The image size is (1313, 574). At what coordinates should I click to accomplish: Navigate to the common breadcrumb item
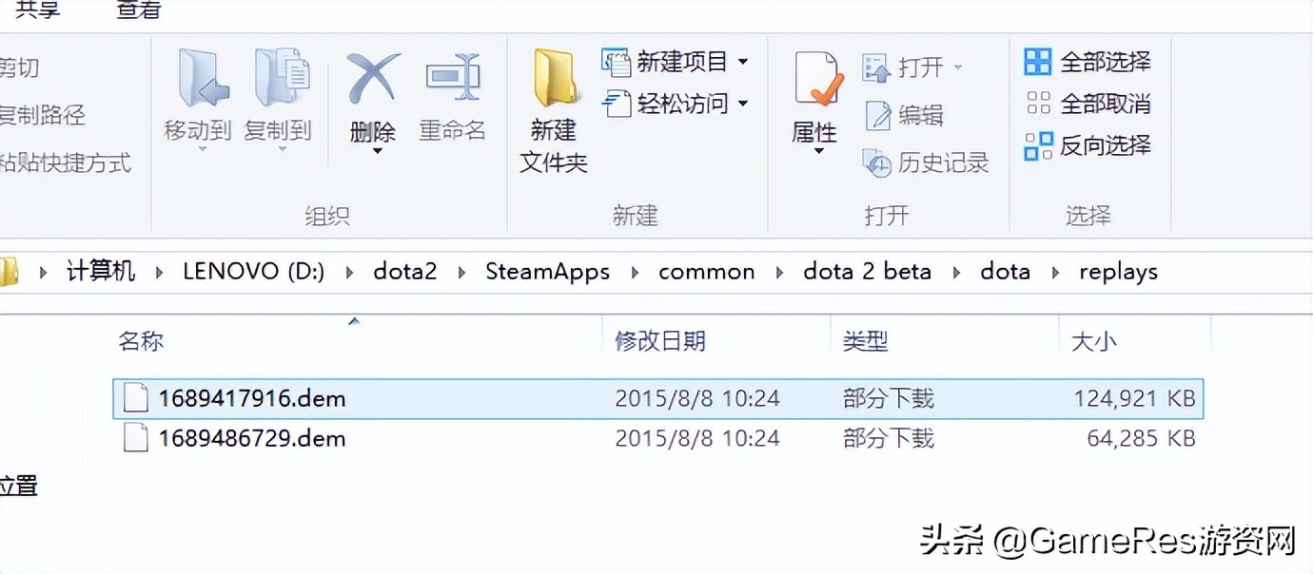click(706, 272)
